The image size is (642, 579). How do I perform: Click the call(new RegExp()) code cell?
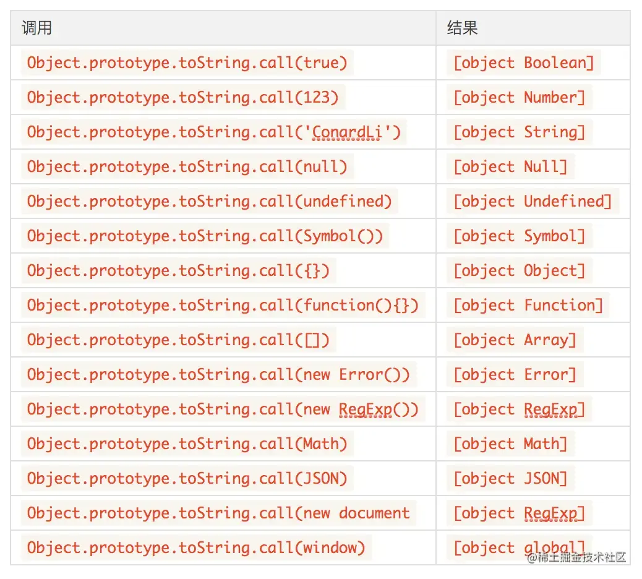coord(223,409)
